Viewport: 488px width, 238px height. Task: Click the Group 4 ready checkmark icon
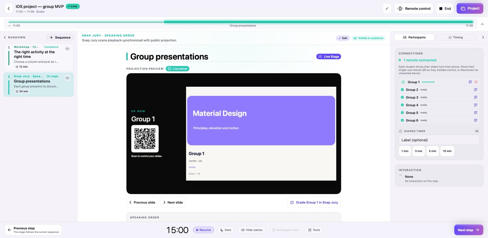(x=402, y=105)
